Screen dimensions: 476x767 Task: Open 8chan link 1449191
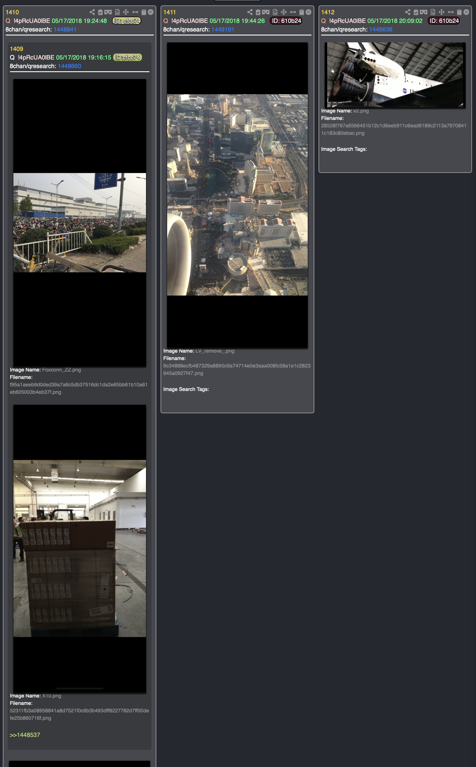coord(223,29)
